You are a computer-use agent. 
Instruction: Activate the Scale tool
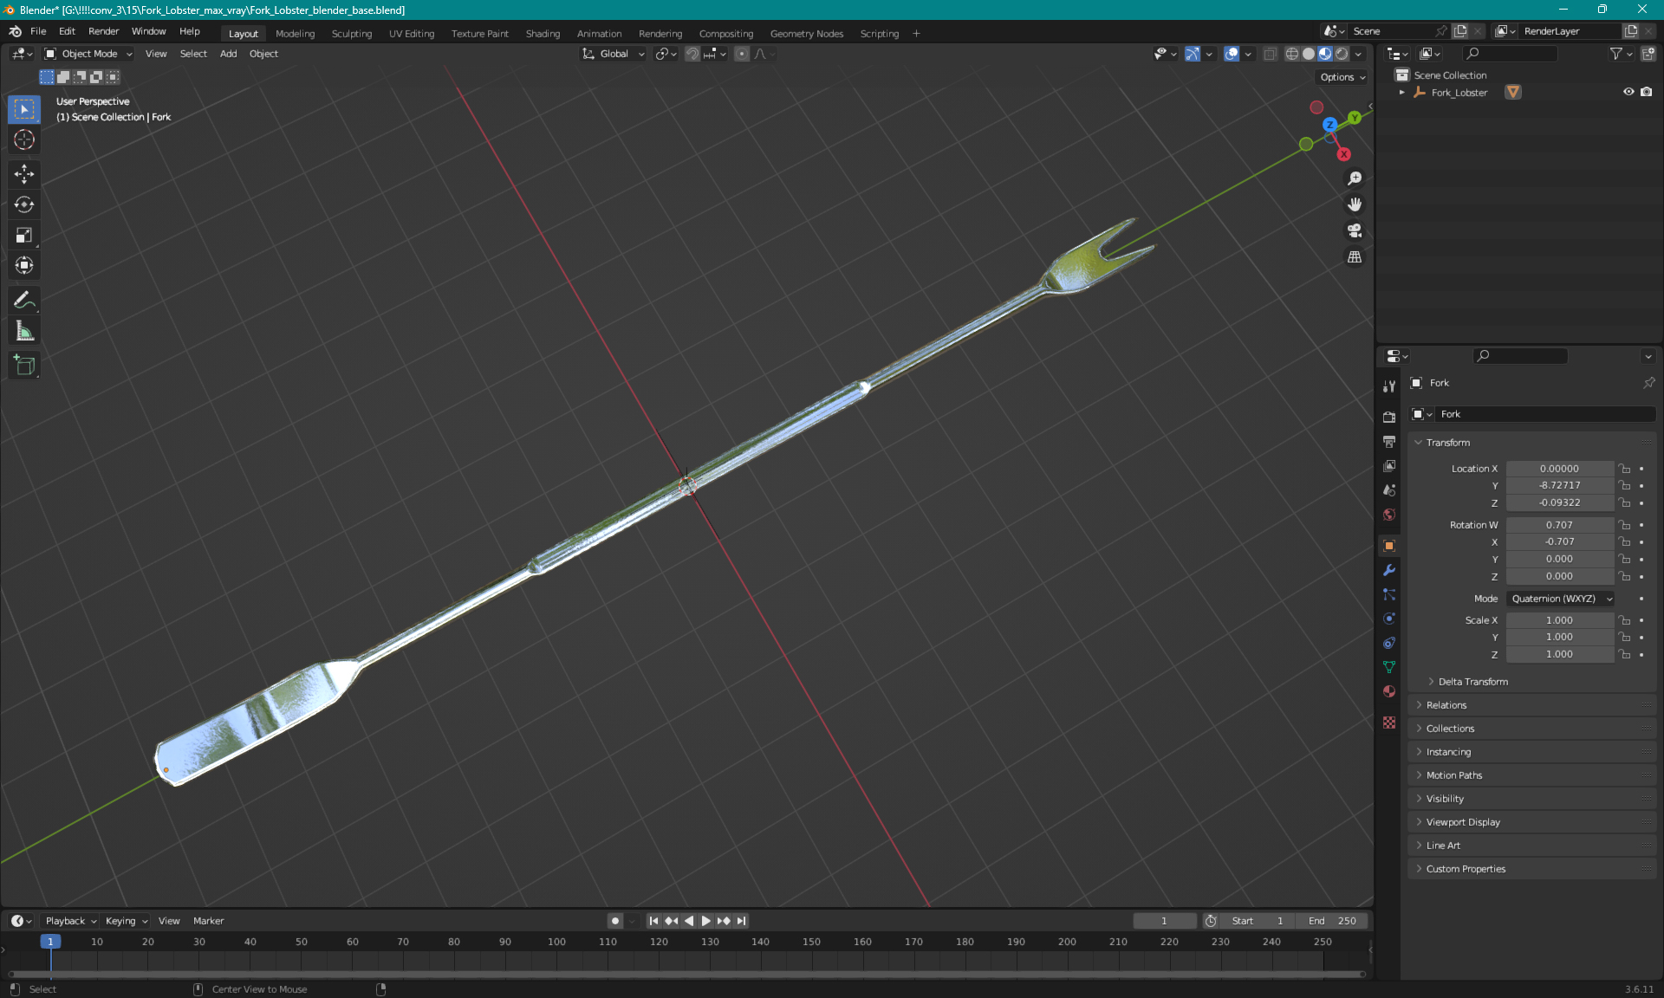point(24,235)
